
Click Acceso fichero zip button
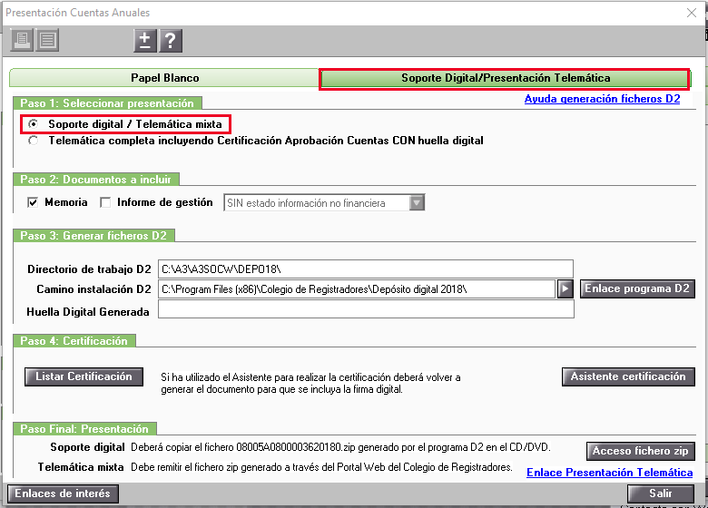click(640, 451)
